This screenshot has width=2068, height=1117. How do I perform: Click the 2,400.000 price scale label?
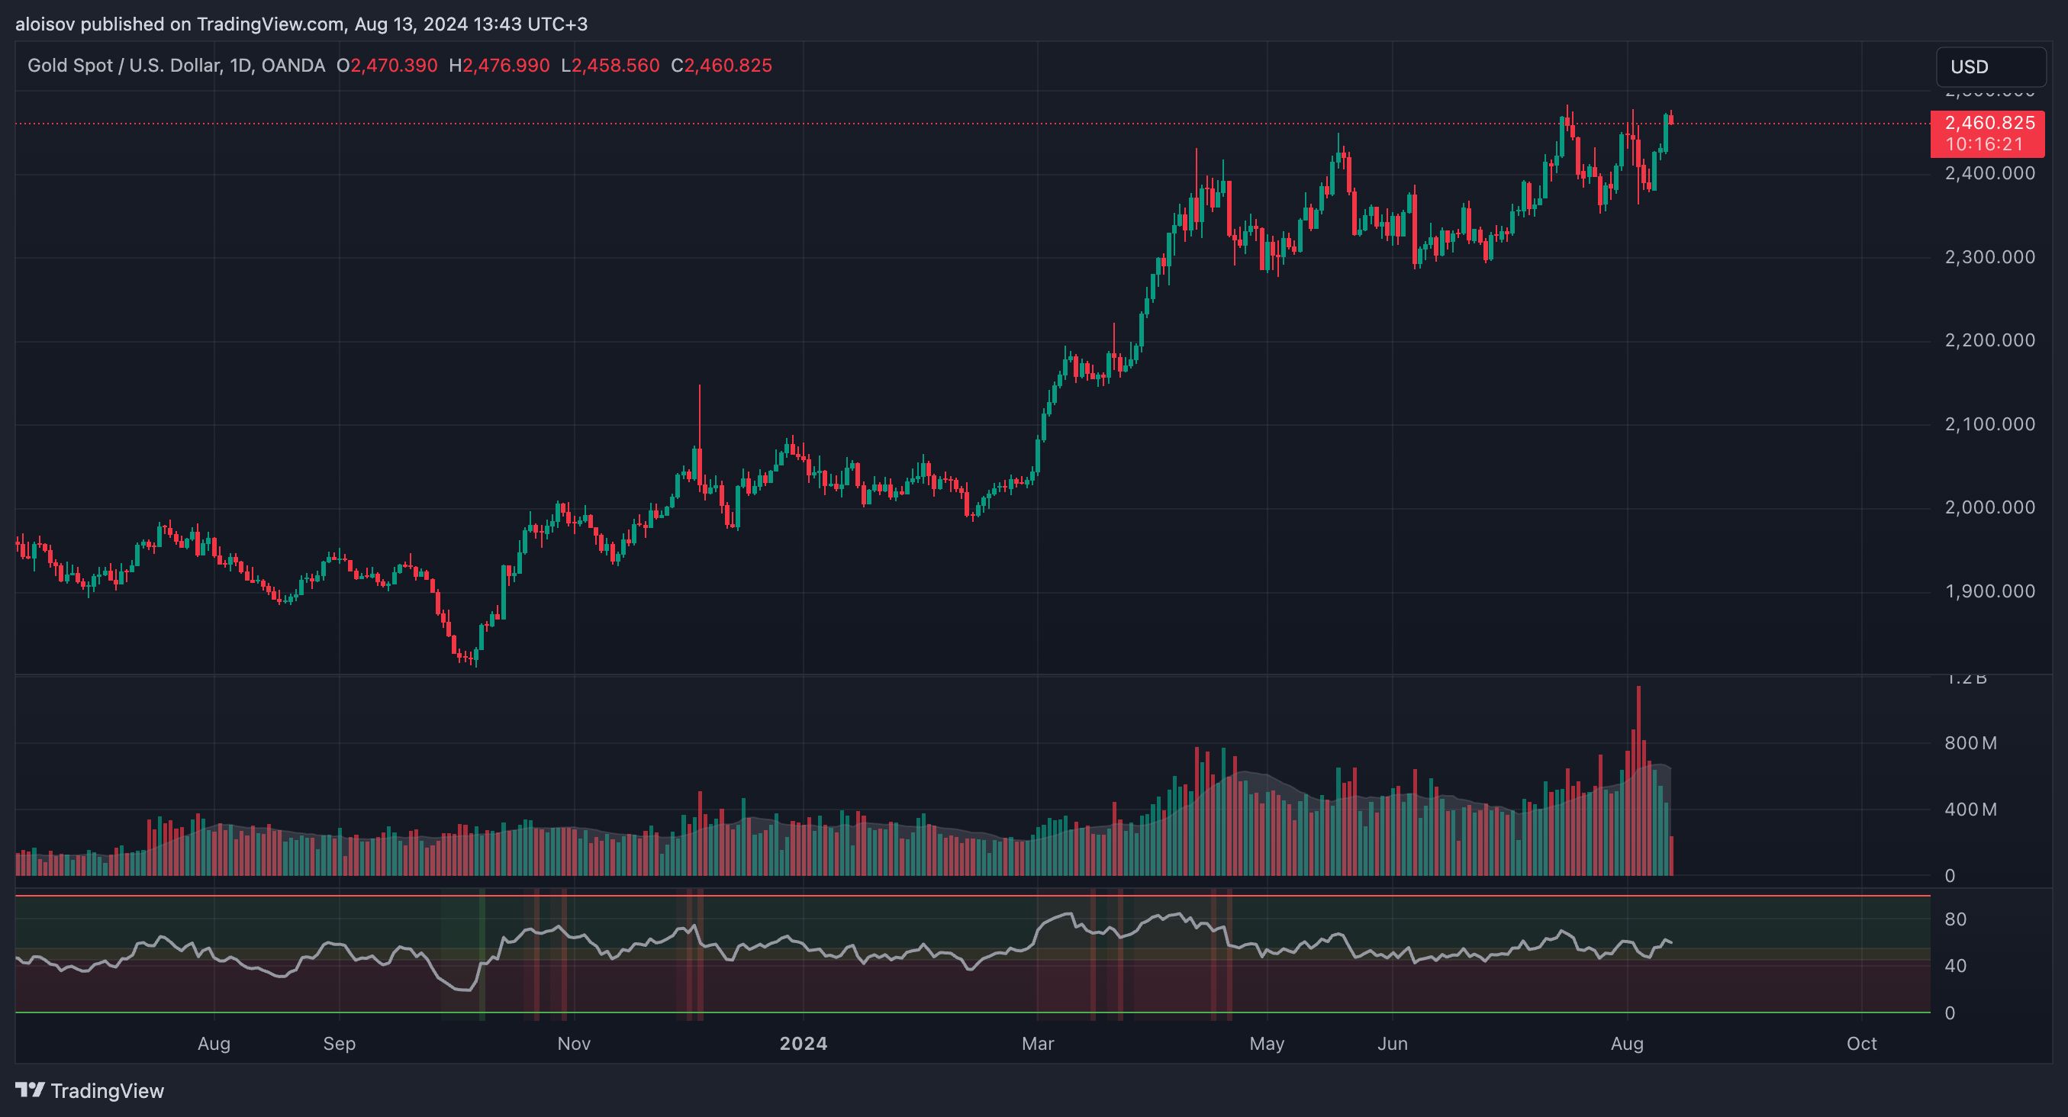[x=1989, y=173]
